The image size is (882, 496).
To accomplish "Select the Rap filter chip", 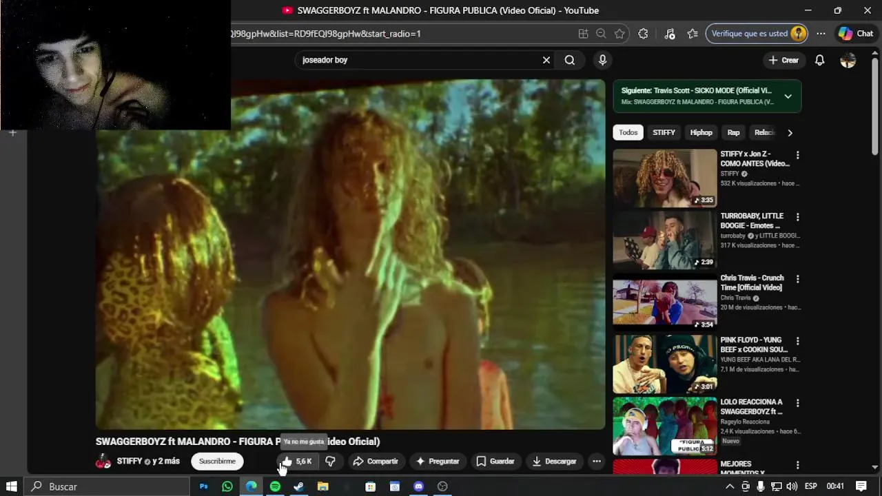I will point(733,132).
